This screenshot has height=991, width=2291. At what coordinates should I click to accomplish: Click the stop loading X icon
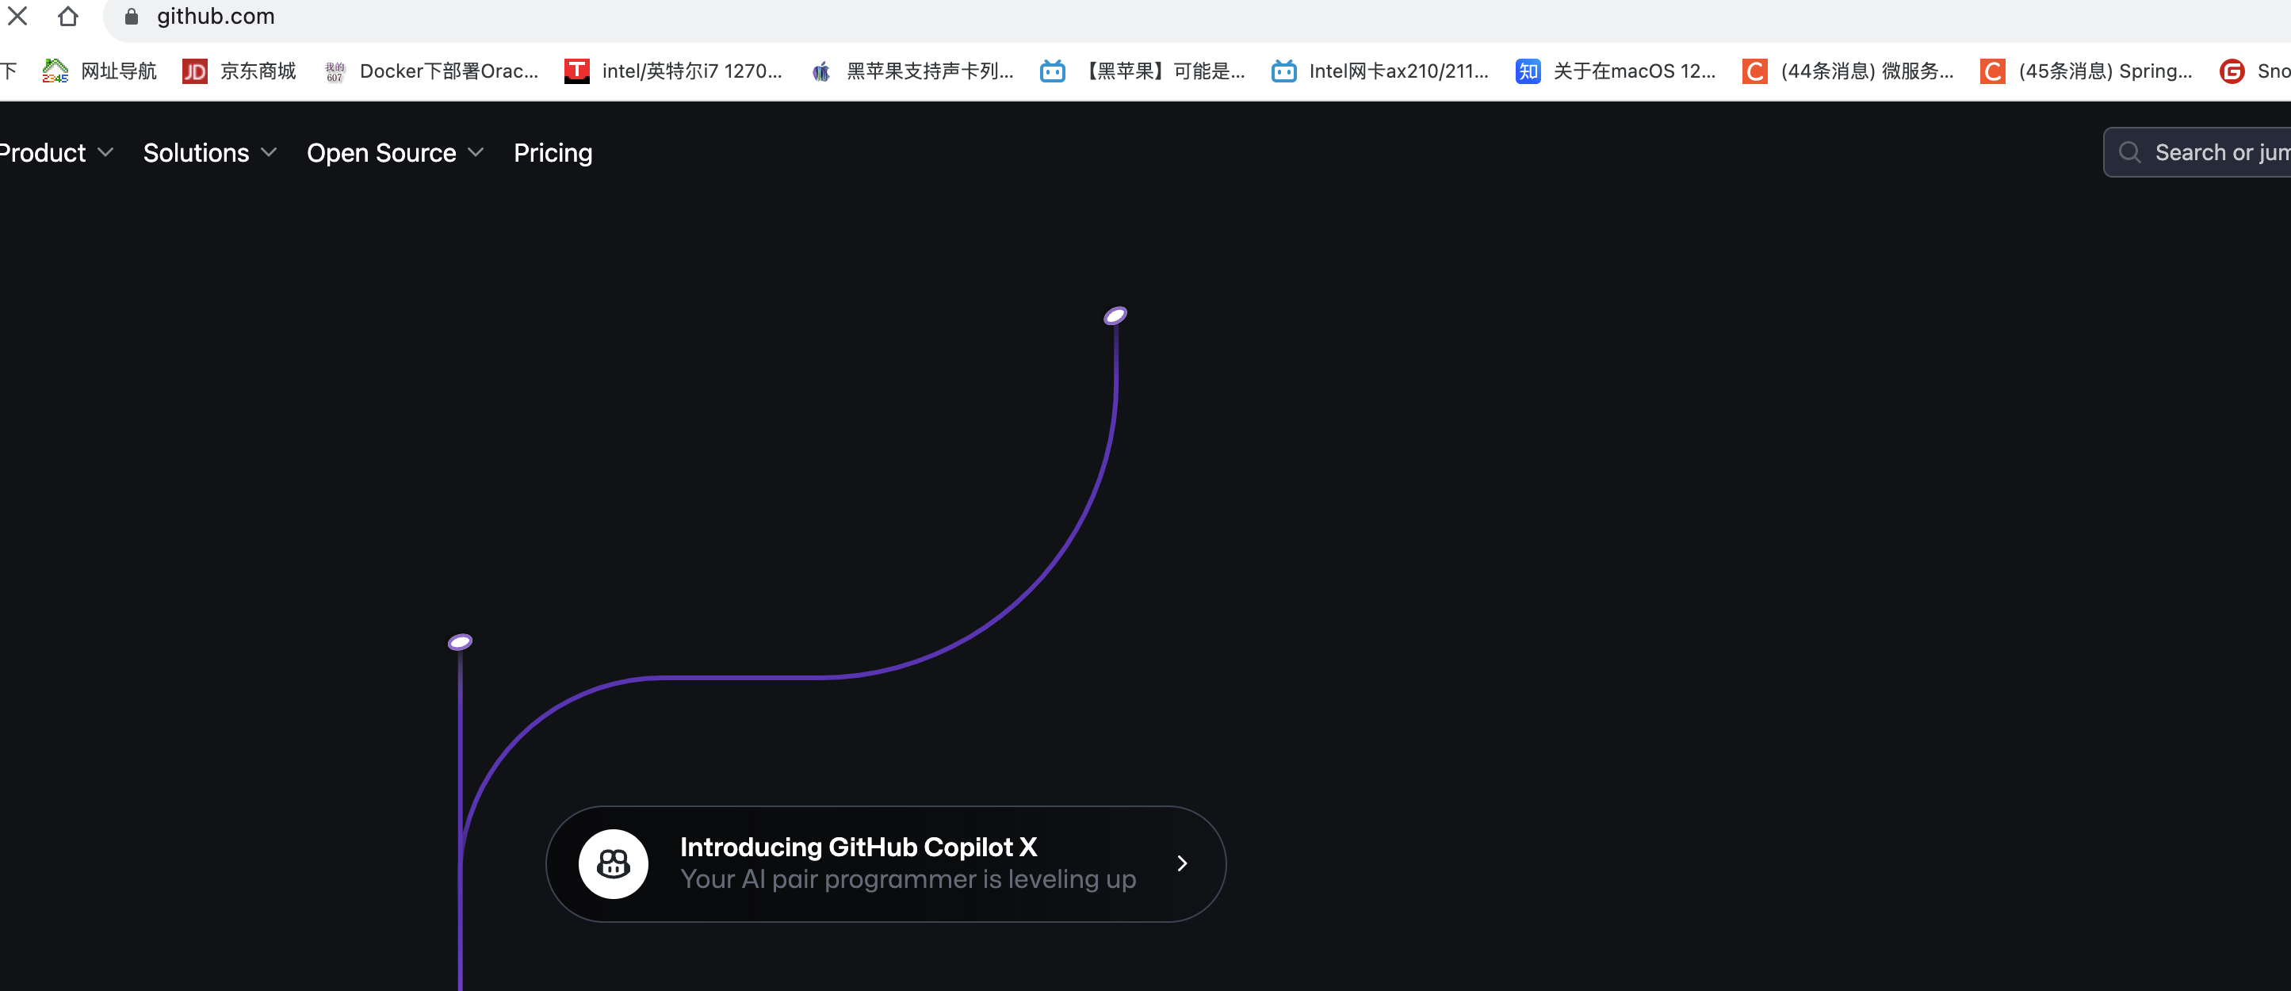coord(17,16)
